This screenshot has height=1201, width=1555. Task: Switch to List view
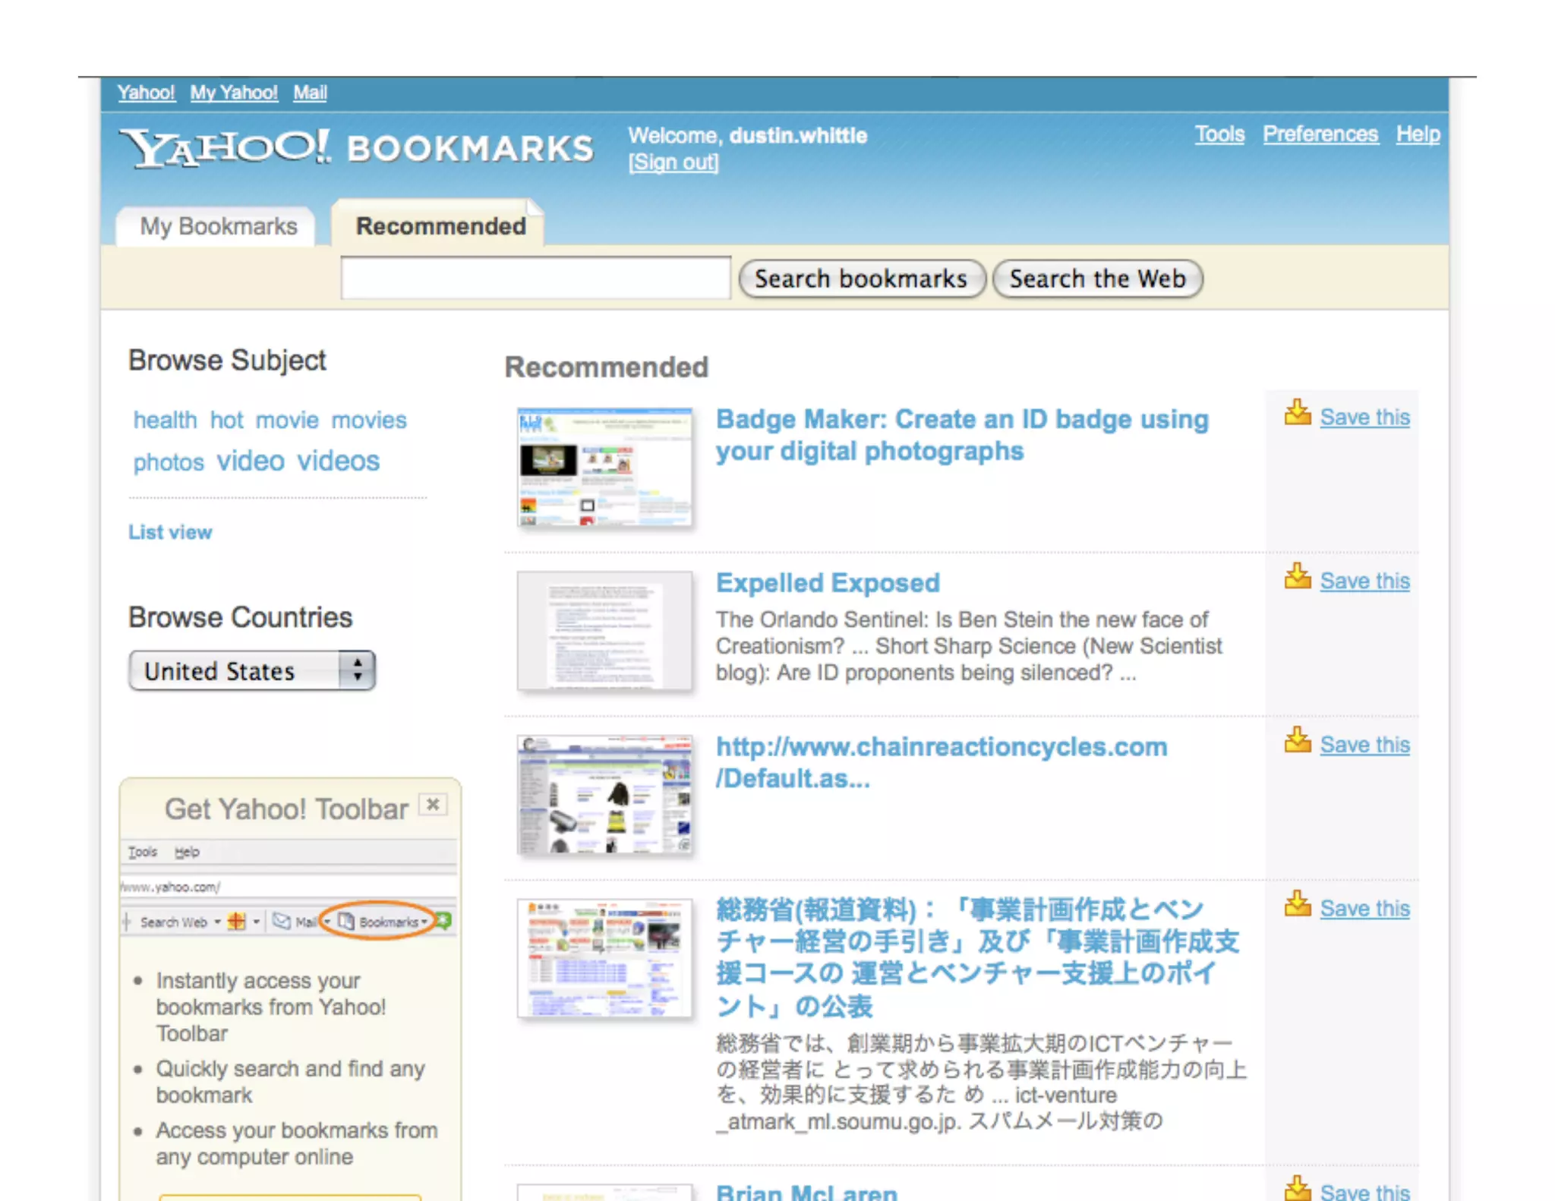pyautogui.click(x=170, y=532)
